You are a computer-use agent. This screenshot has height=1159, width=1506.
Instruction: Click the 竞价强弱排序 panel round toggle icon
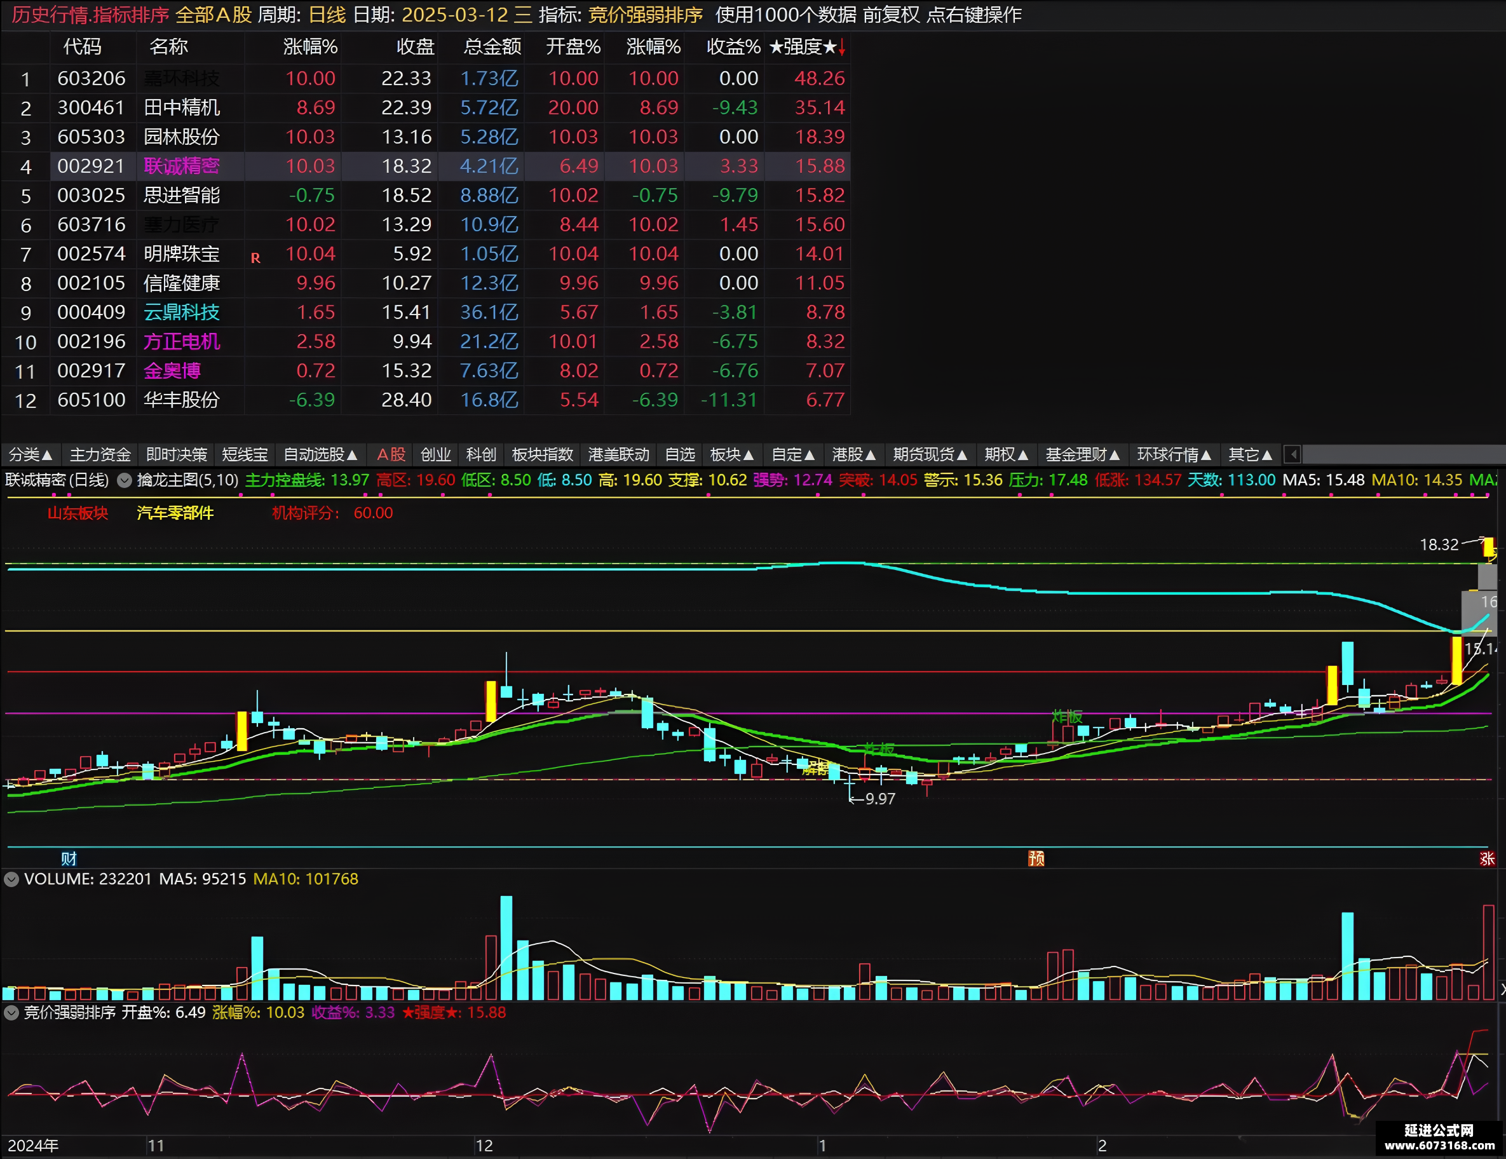pyautogui.click(x=11, y=1013)
